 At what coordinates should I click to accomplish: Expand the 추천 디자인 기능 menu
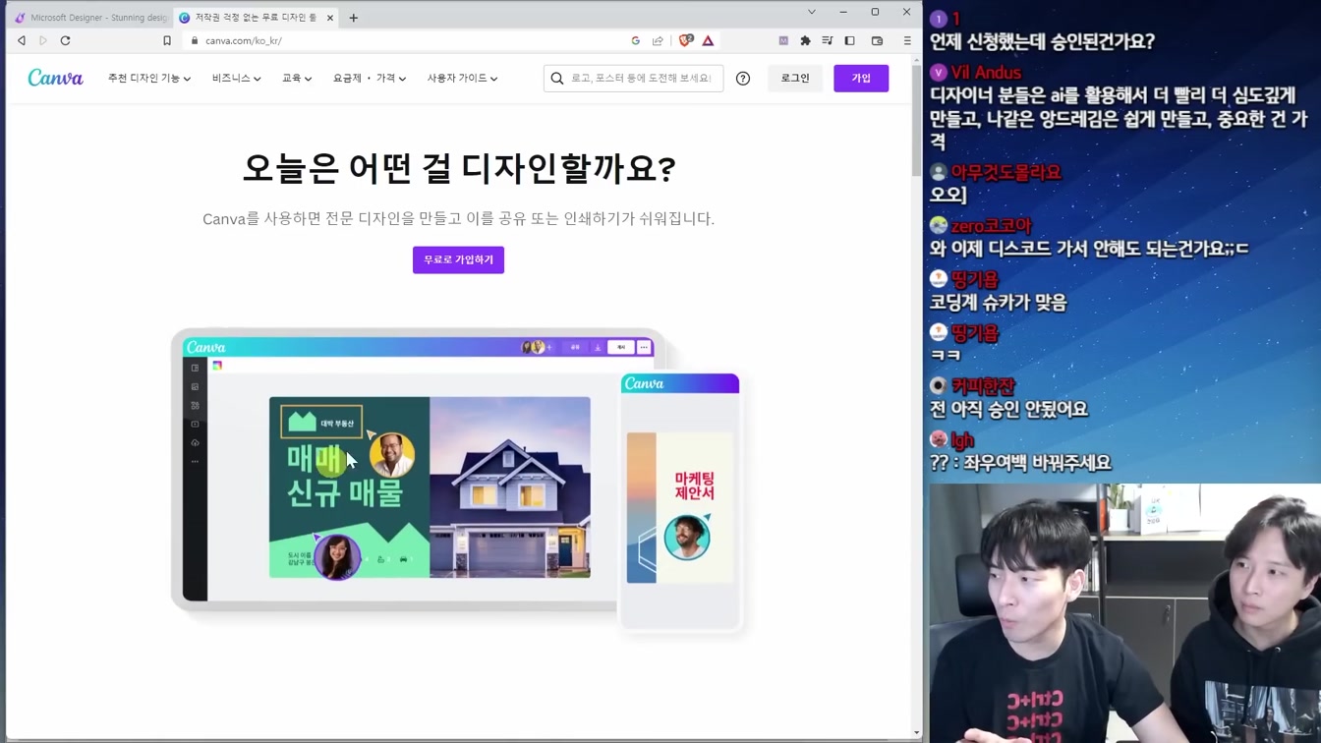[149, 79]
